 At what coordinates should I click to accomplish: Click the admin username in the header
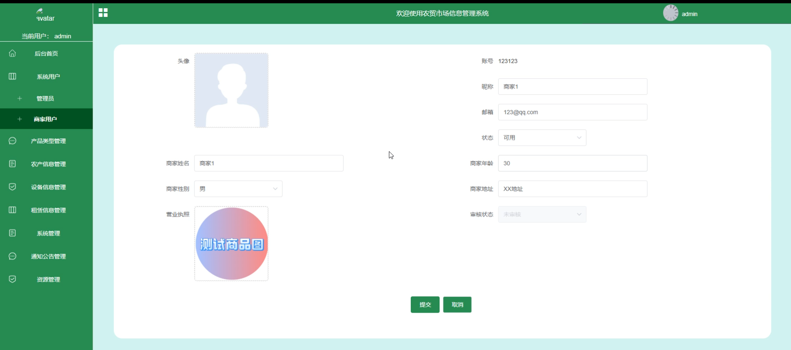(x=690, y=14)
